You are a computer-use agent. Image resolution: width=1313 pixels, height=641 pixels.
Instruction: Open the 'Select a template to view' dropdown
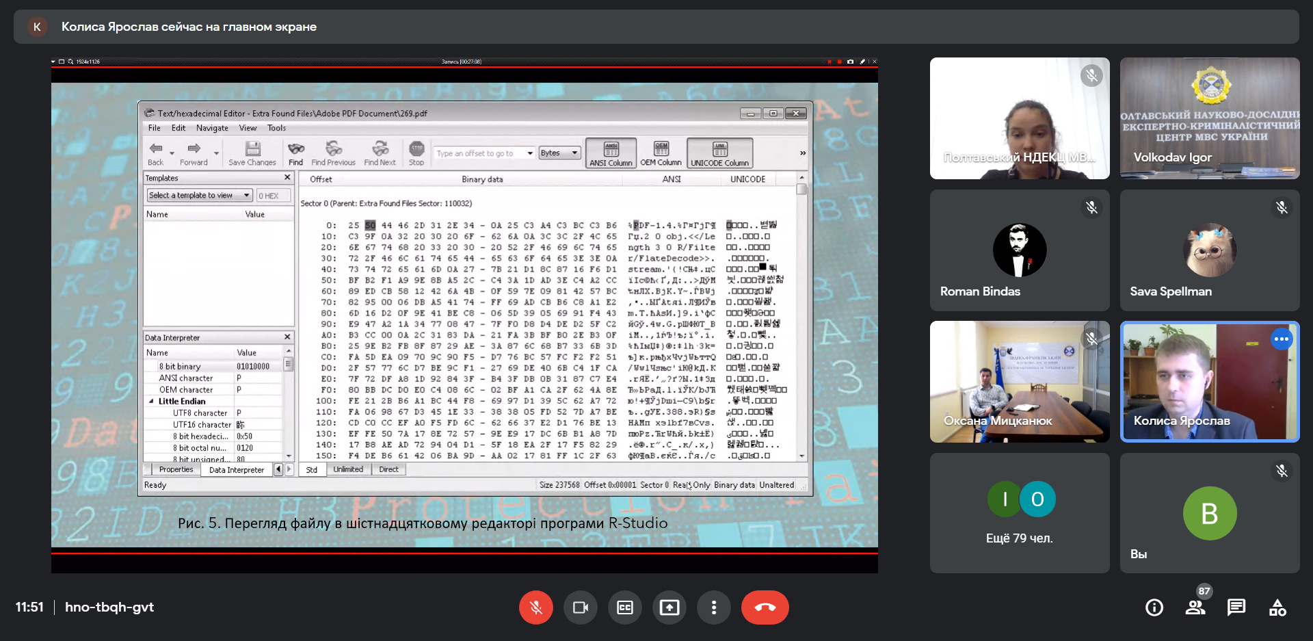[200, 196]
